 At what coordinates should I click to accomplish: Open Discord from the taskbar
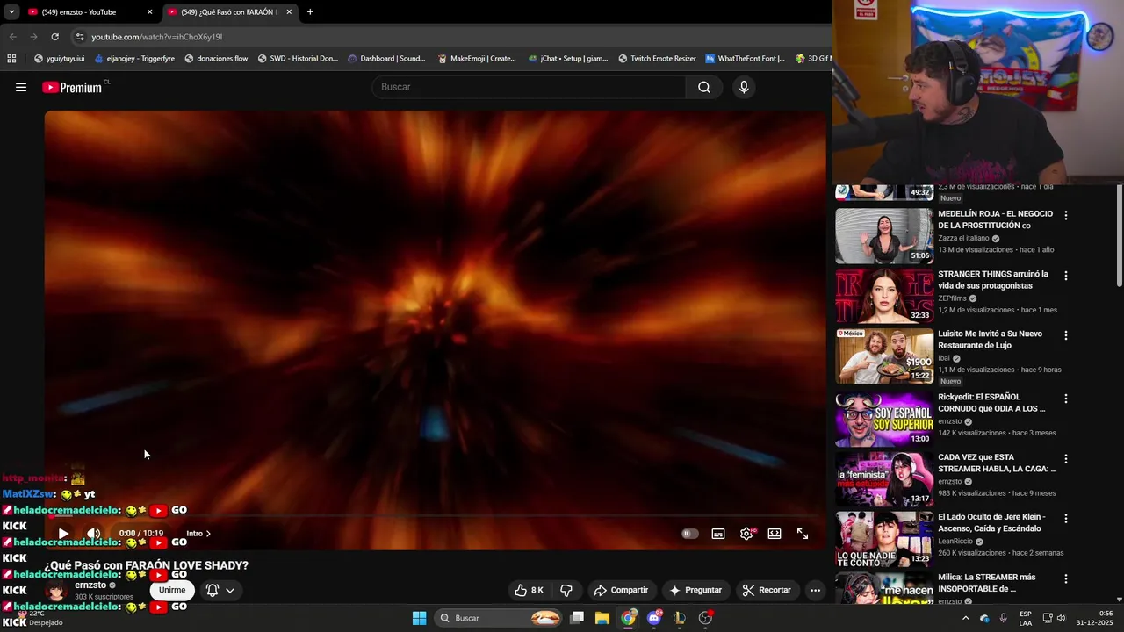click(654, 618)
